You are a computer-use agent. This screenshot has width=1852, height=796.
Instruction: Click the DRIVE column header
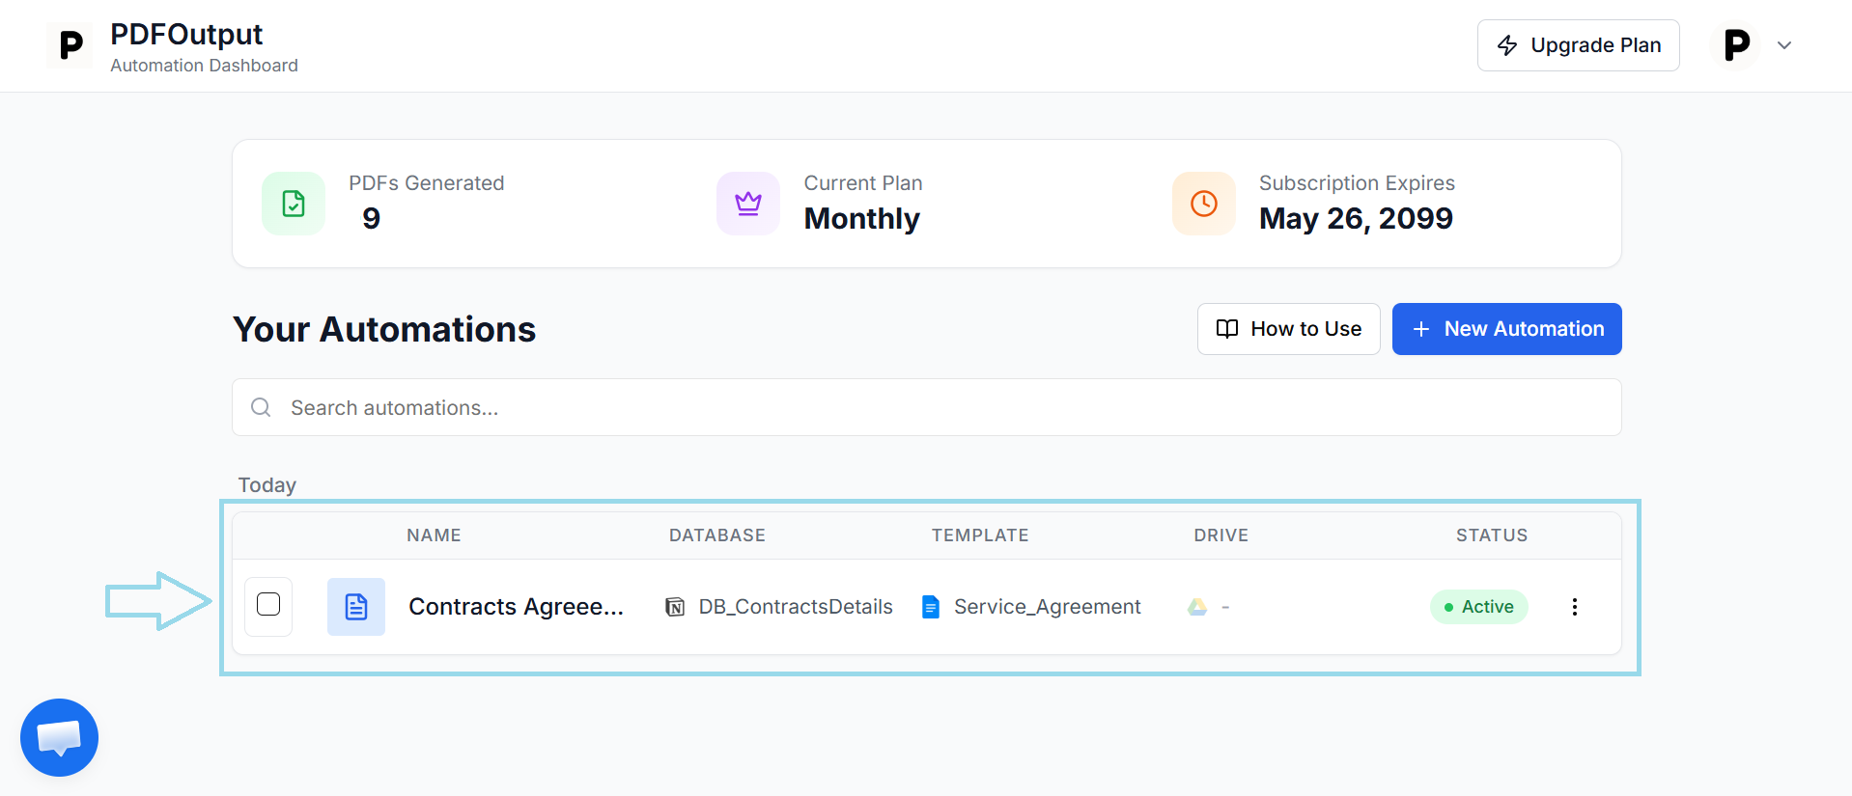click(1221, 535)
